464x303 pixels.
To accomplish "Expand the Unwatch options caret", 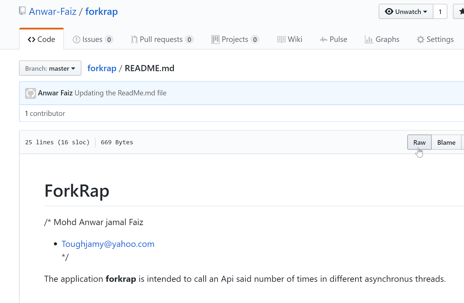I will click(425, 12).
